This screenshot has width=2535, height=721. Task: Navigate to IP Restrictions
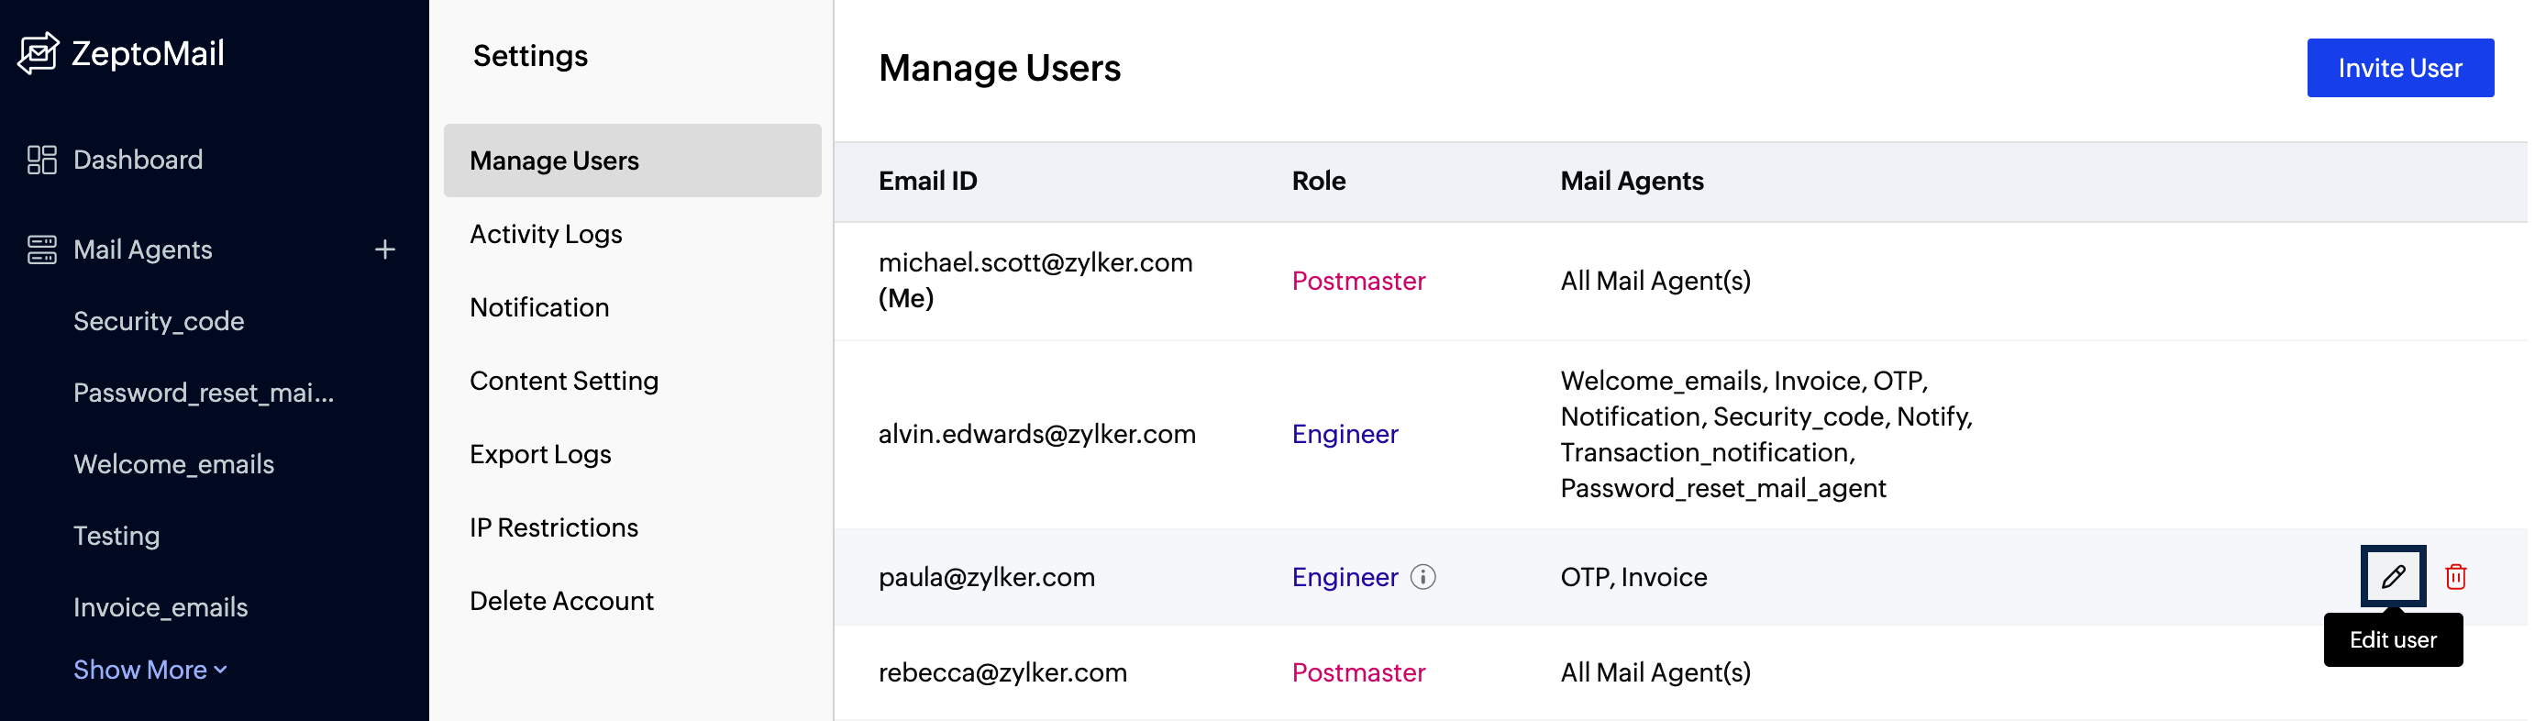[x=553, y=528]
